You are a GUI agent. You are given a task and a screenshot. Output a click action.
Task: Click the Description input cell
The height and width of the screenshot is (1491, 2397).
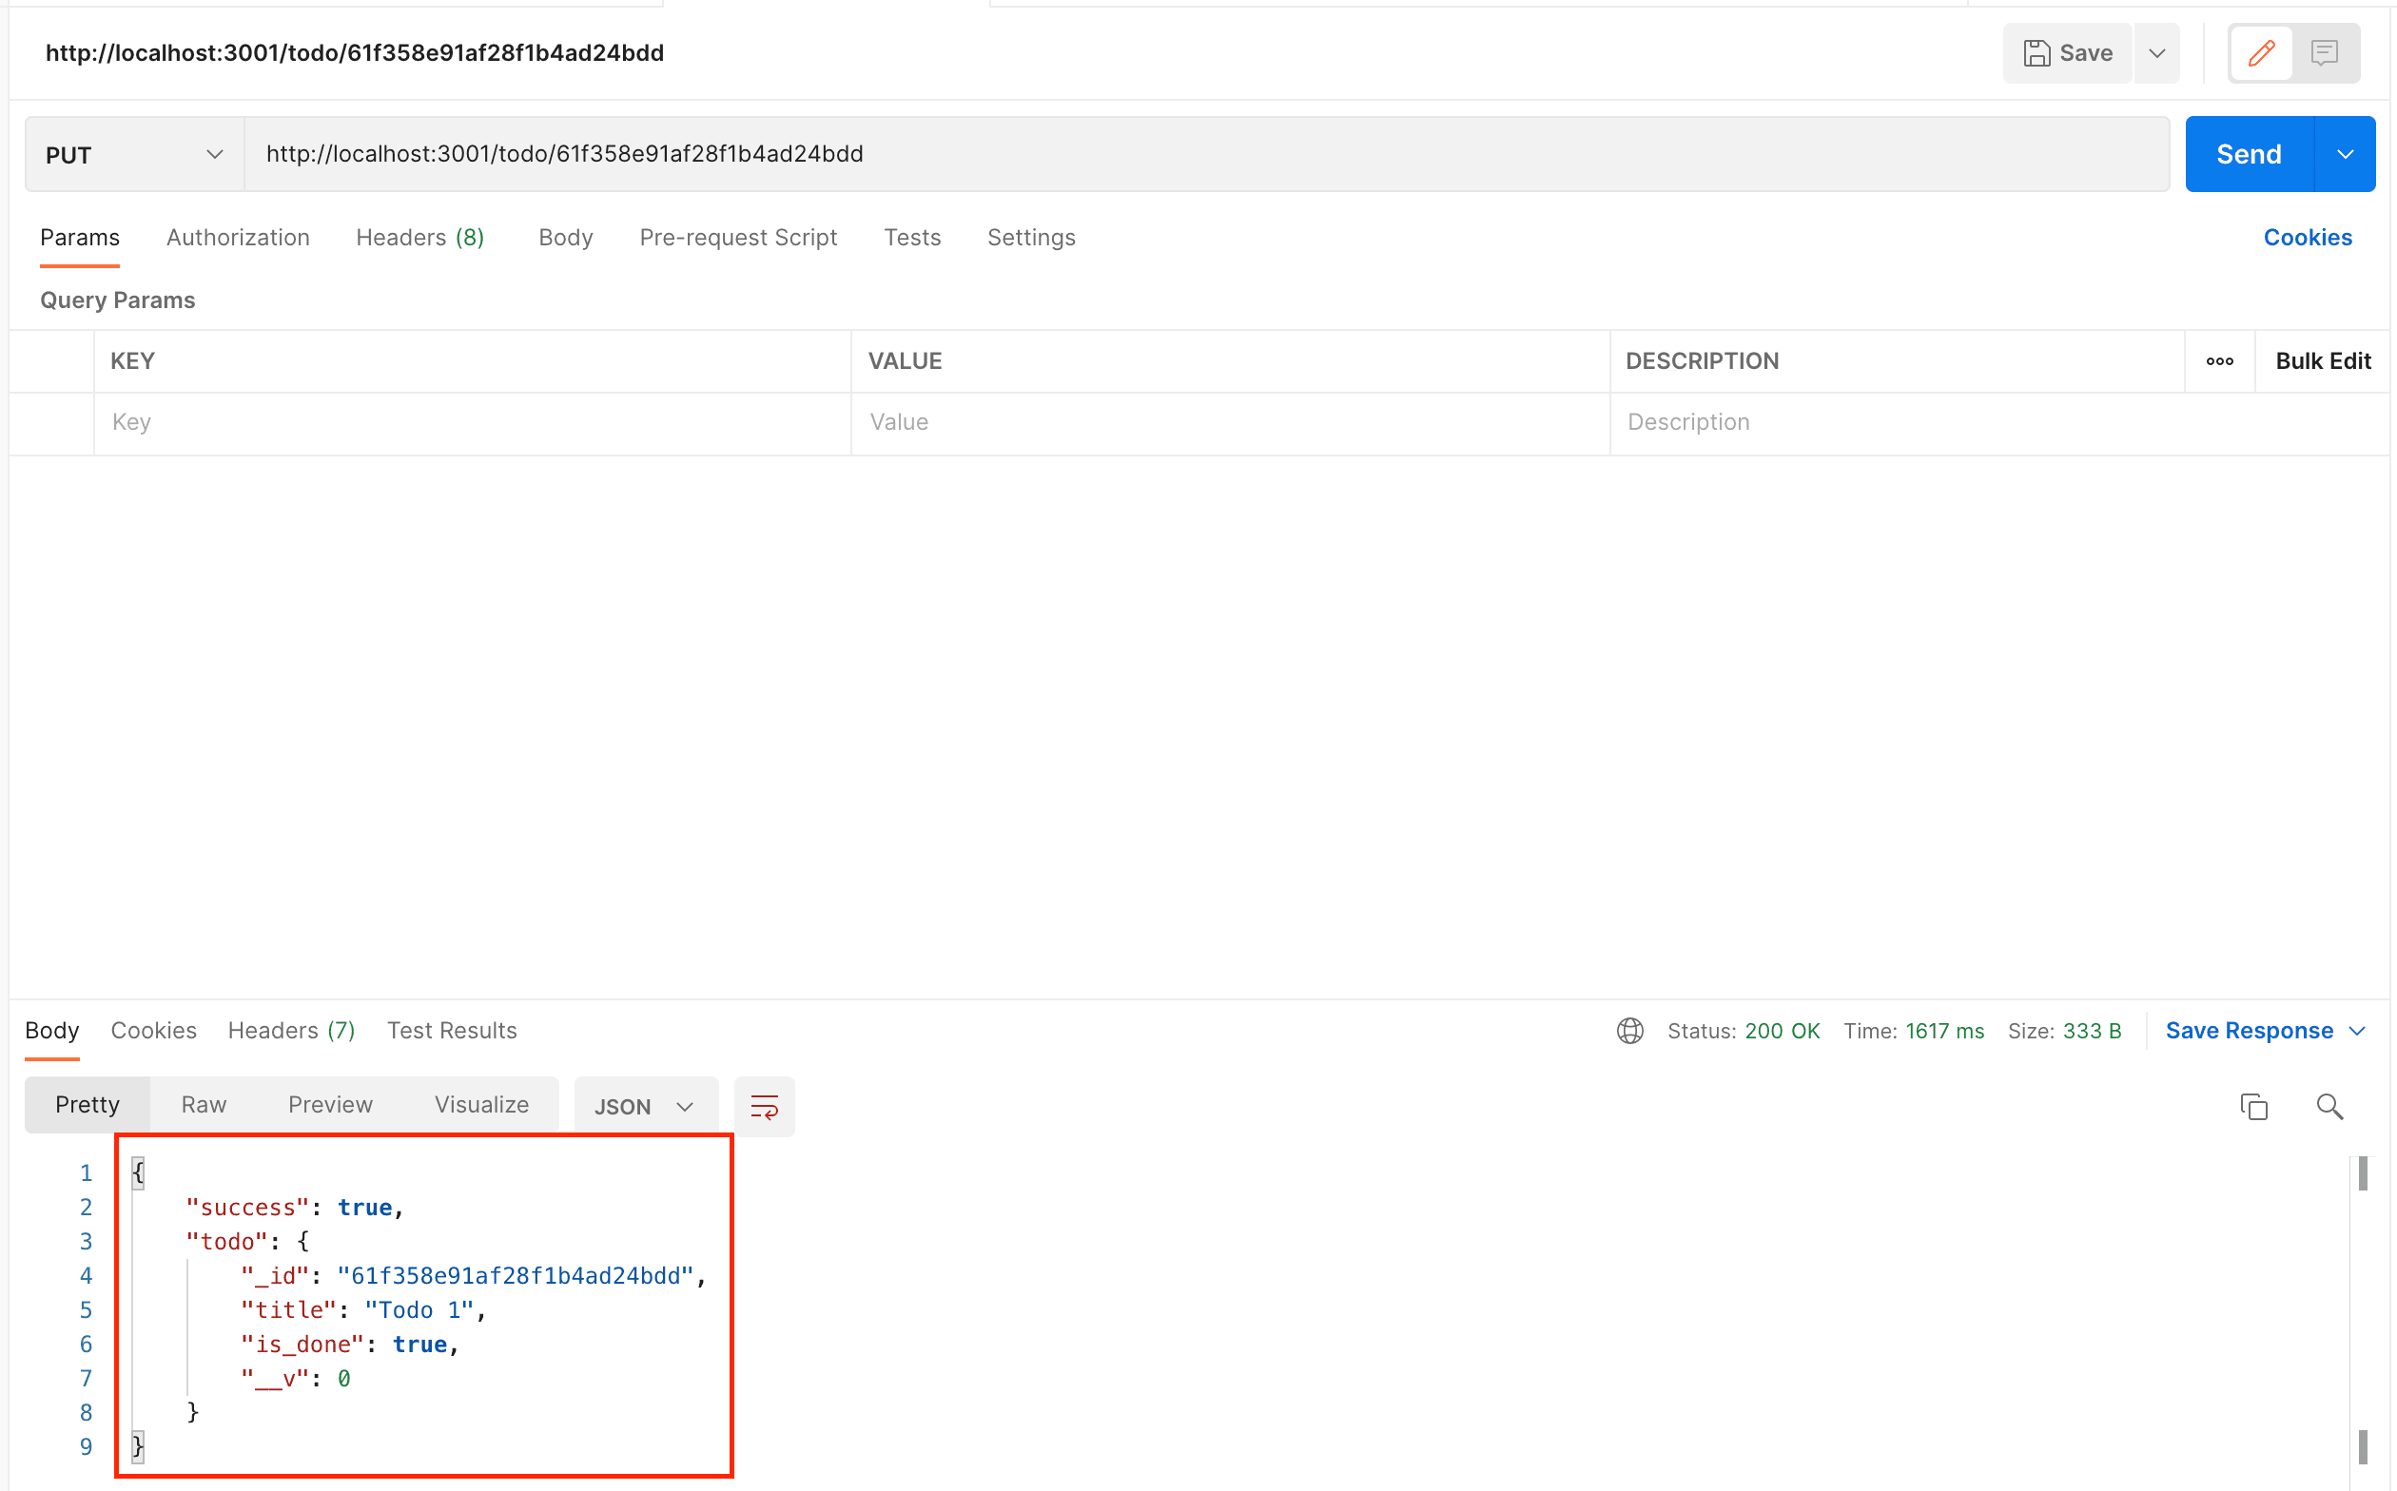[1999, 423]
